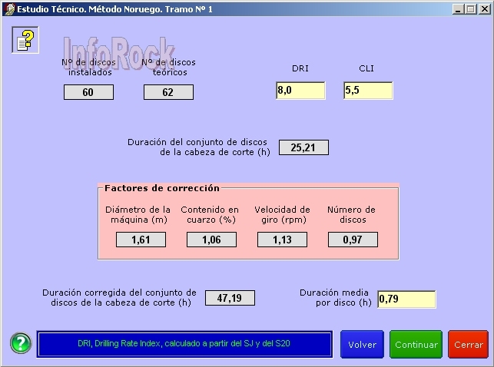Click the cutterhead disc set duration value 25,21
The image size is (494, 367).
point(303,147)
